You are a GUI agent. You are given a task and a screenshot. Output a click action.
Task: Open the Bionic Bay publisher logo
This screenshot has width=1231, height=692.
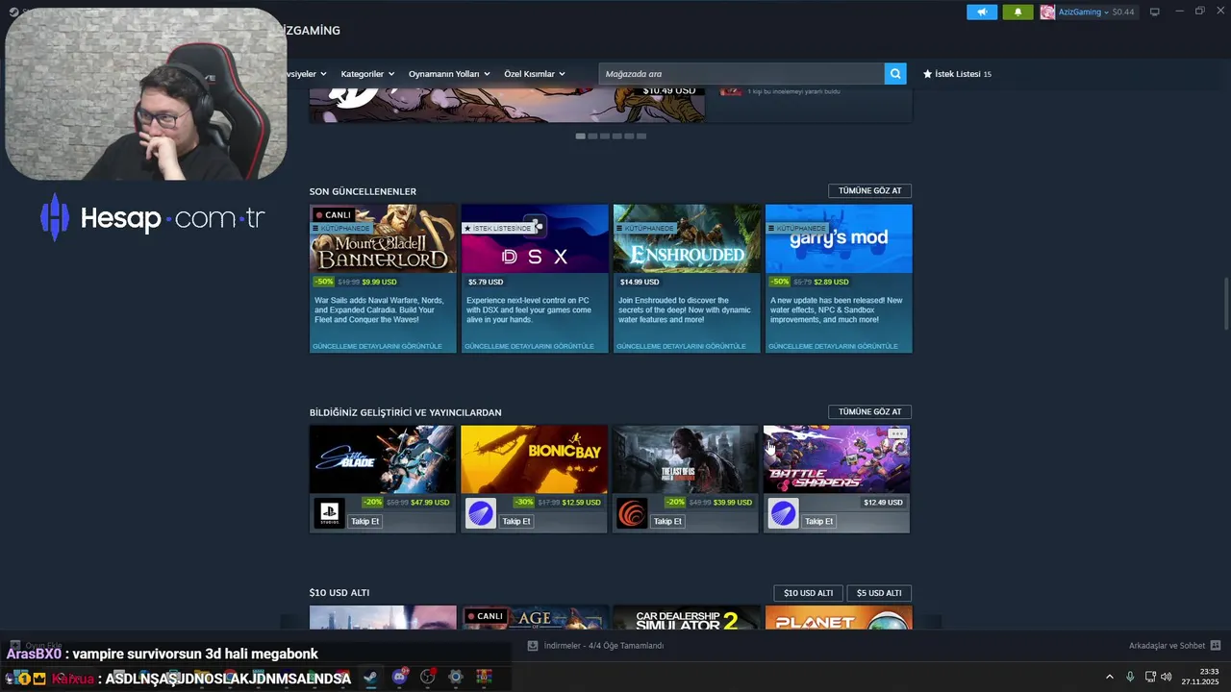coord(481,513)
